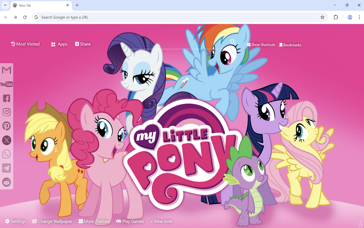
Task: Click the Google icon in the address bar
Action: 36,17
